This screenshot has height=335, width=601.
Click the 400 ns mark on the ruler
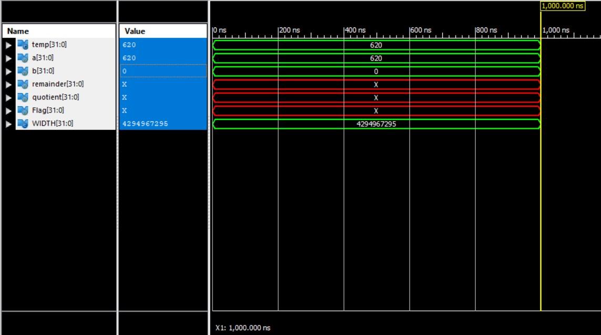[355, 31]
